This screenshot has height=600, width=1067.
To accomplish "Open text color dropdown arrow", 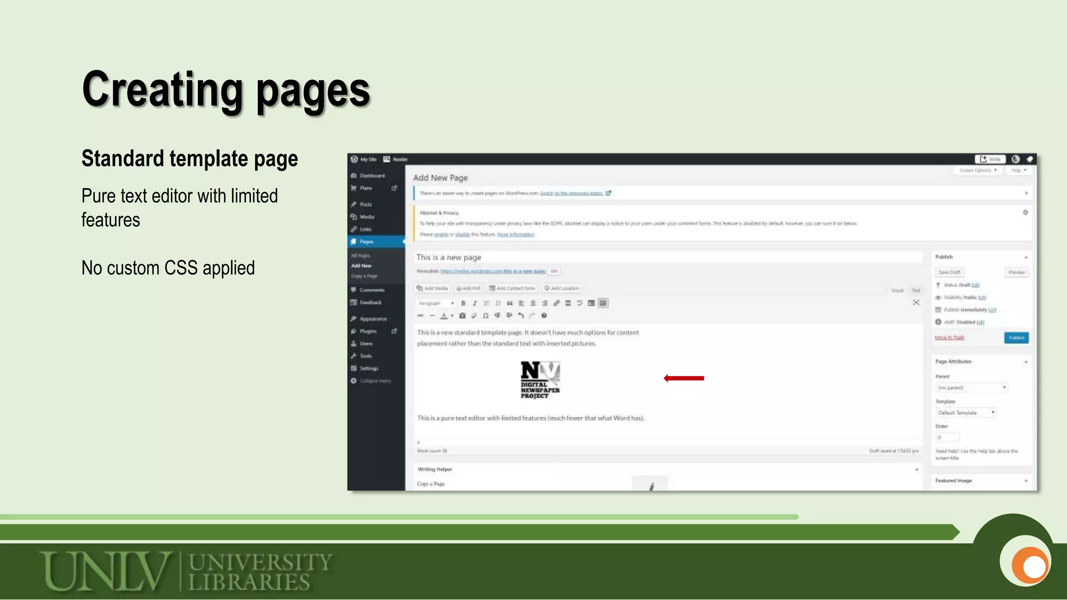I will coord(452,316).
